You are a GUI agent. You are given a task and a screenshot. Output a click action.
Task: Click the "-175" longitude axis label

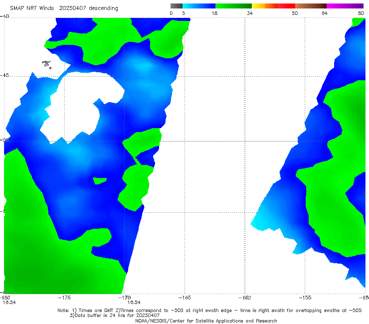tap(64, 298)
